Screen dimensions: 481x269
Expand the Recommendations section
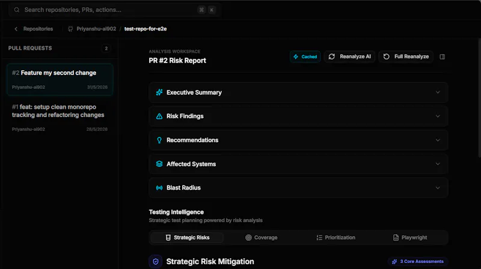pyautogui.click(x=298, y=141)
